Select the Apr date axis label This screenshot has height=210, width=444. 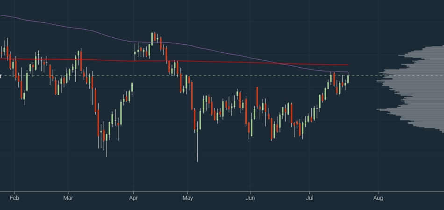point(133,198)
